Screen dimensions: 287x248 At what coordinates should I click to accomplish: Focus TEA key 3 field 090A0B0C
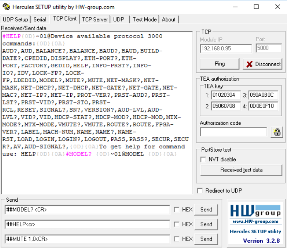coord(263,95)
